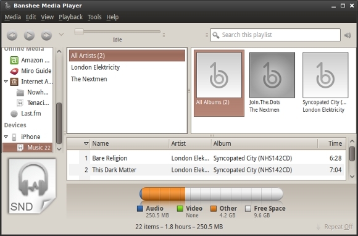Select the All Albums (2) cover

tap(219, 75)
